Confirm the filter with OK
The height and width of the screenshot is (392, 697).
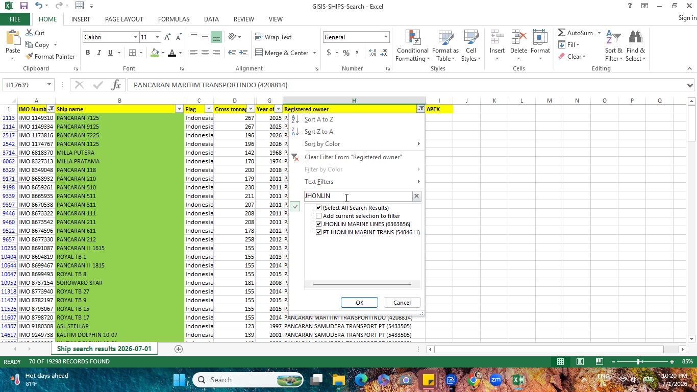359,303
